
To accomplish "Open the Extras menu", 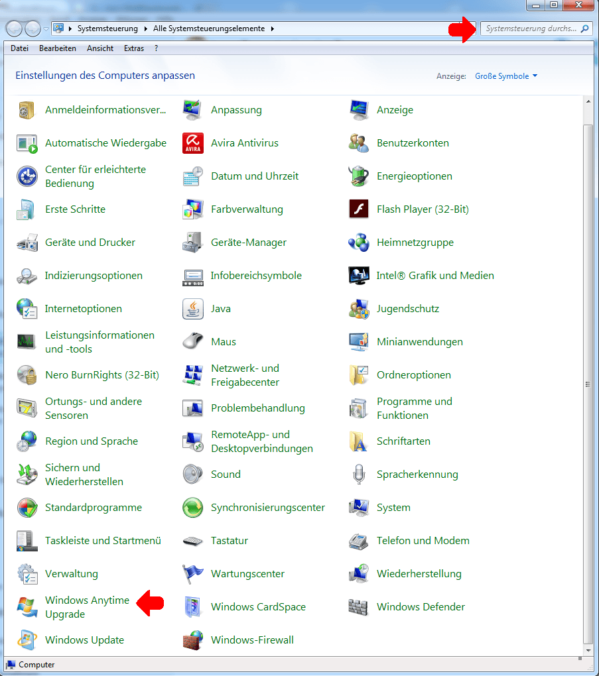I will (133, 48).
